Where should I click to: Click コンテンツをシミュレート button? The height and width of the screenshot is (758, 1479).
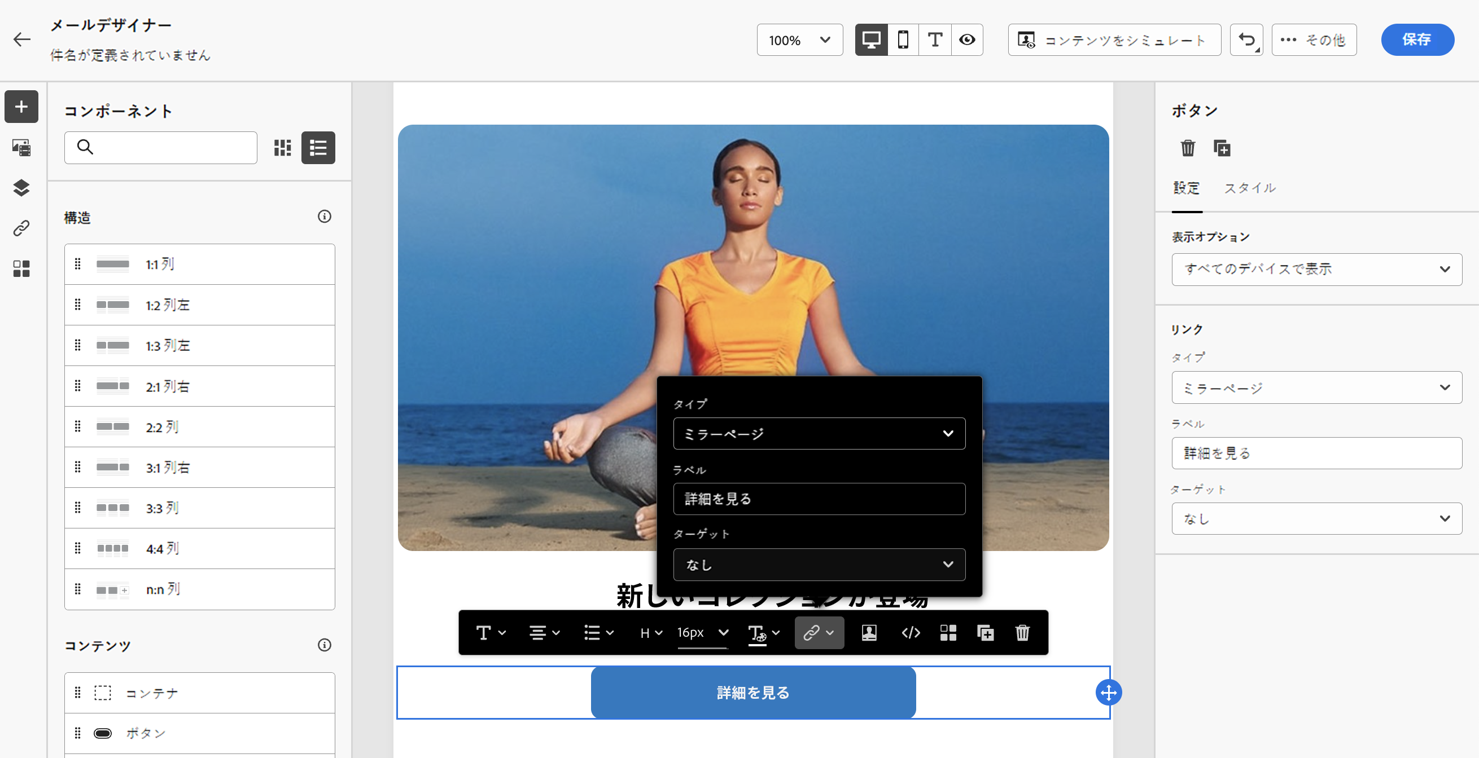pos(1114,39)
